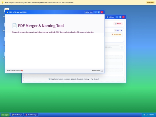The width and height of the screenshot is (156, 117).
Task: Click the PDF Merger & Naming Tool heading
Action: (41, 26)
